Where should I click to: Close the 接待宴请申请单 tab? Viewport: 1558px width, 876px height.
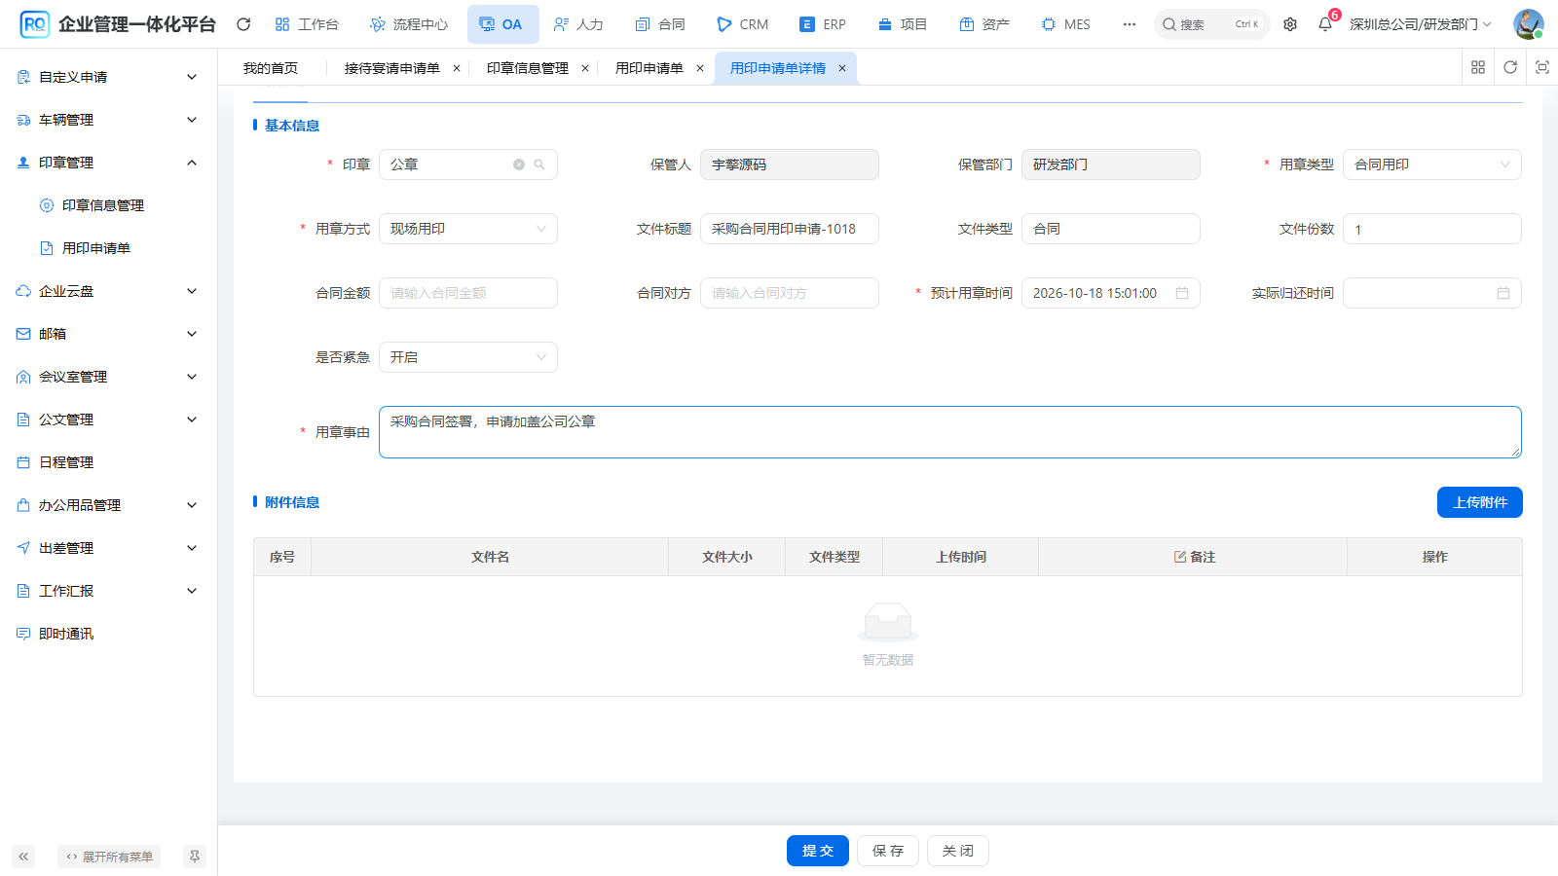(x=457, y=68)
